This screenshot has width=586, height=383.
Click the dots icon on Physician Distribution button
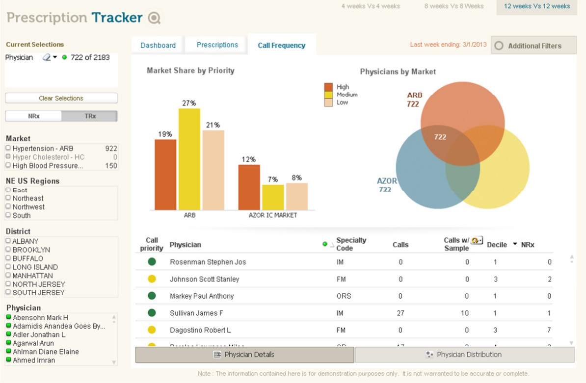tap(429, 355)
